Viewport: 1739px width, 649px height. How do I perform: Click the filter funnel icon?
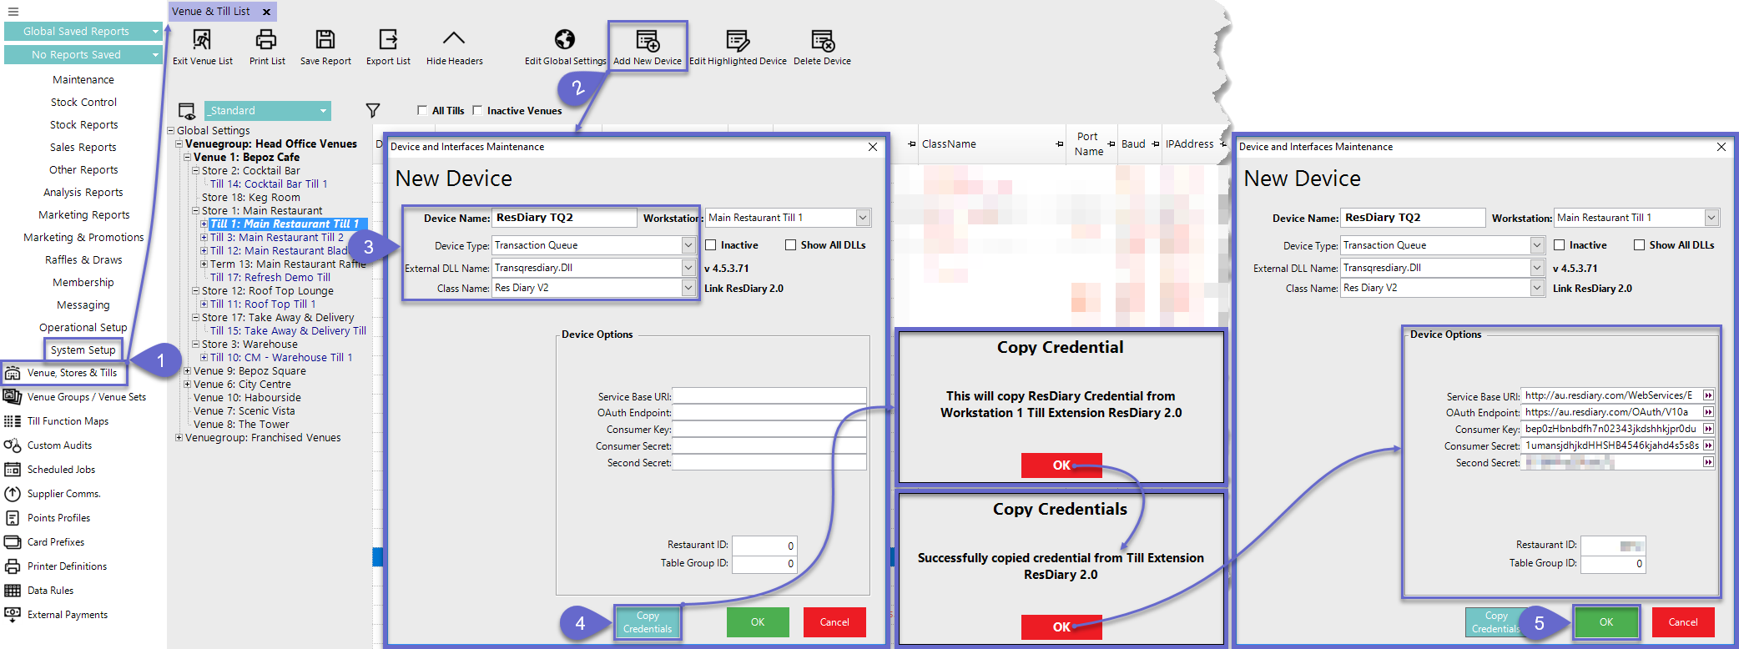coord(373,110)
